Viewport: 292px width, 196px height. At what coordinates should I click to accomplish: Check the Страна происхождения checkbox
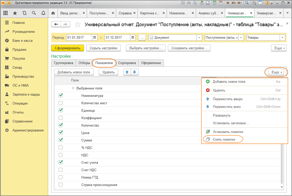click(61, 185)
